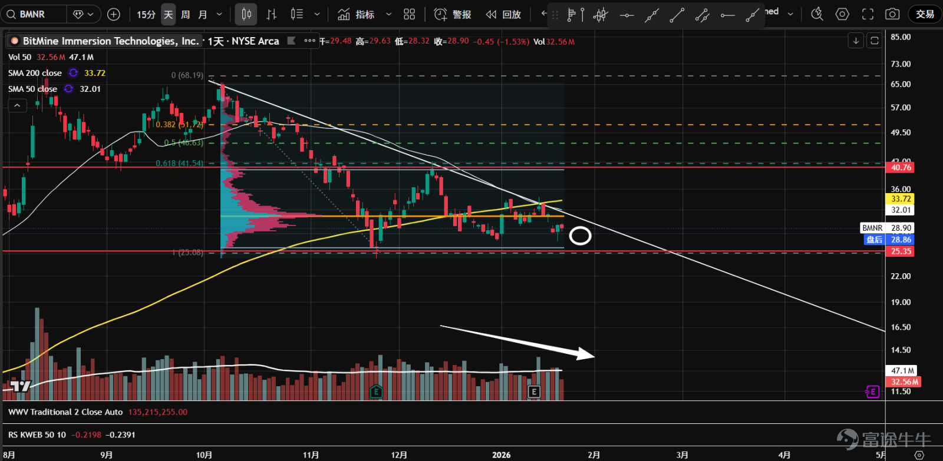Select WWV Traditional 2 Close Auto indicator

point(65,412)
